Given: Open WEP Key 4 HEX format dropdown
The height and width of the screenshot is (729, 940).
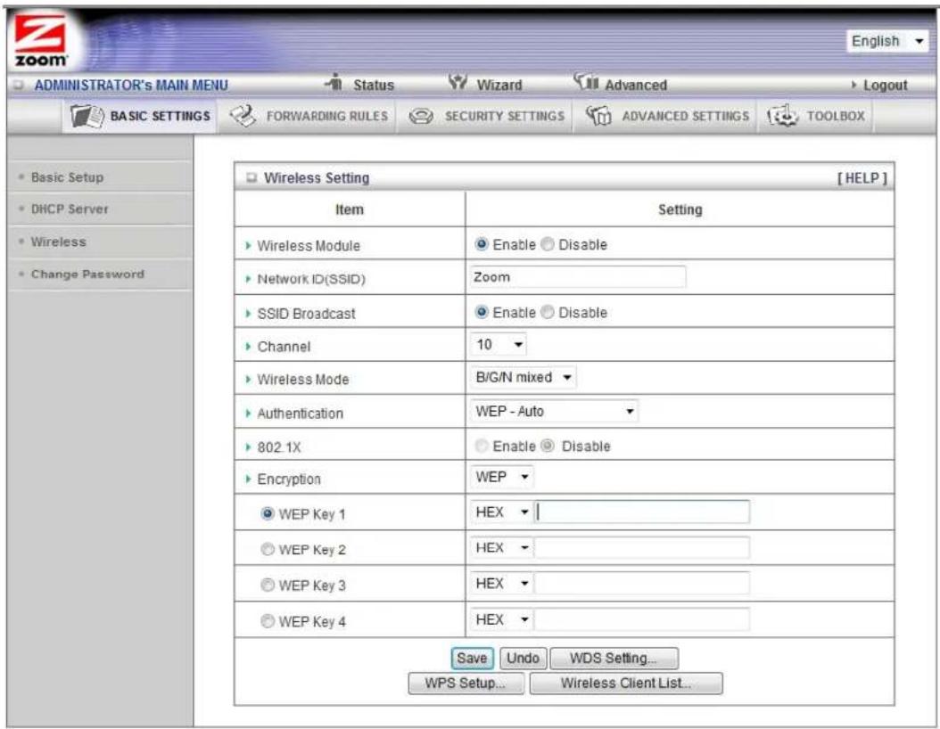Looking at the screenshot, I should (501, 619).
